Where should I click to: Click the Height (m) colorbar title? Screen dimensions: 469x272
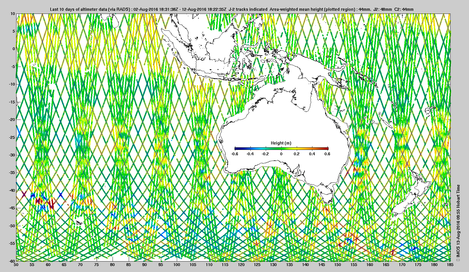tap(281, 143)
